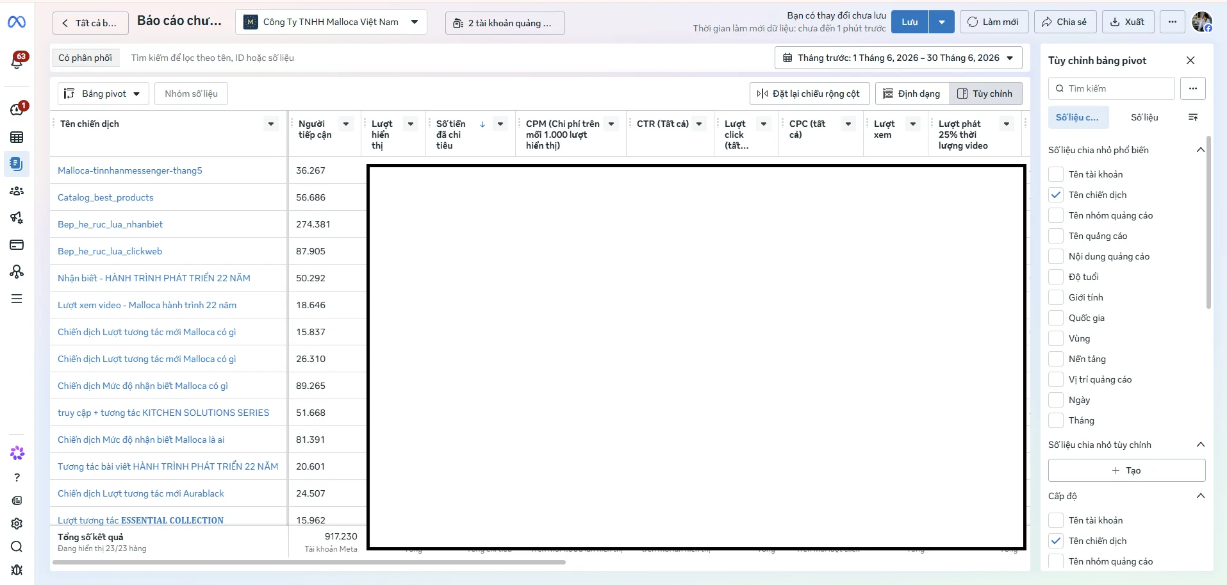The height and width of the screenshot is (585, 1227).
Task: Open help question mark icon
Action: tap(17, 477)
